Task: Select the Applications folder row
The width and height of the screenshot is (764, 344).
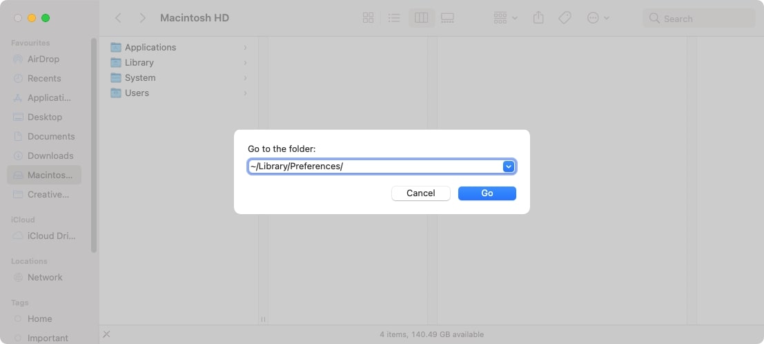Action: point(179,48)
